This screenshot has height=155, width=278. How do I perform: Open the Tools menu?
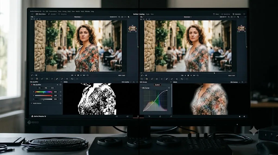tap(83, 11)
